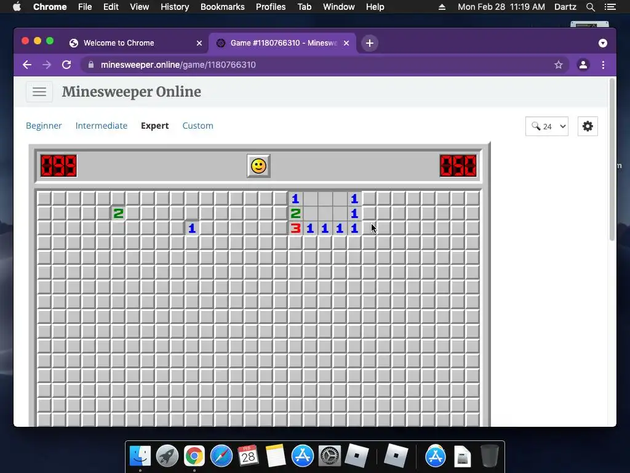
Task: Reload the minesweeper page
Action: click(x=66, y=65)
